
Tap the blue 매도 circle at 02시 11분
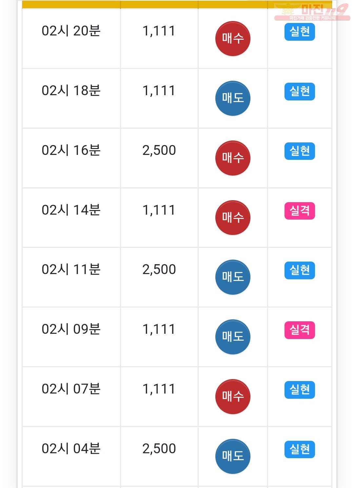(233, 277)
